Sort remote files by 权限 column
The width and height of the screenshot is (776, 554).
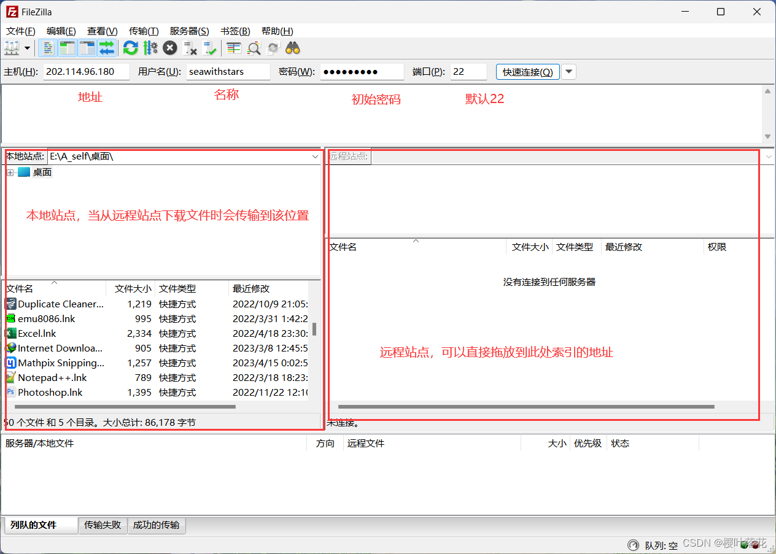[739, 247]
